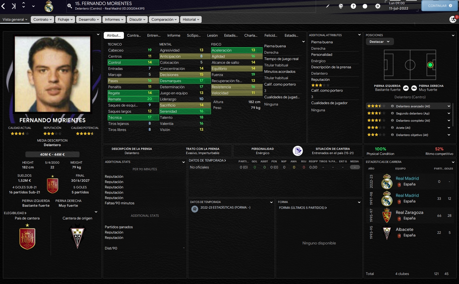Expand the Forma panel chevron

click(359, 202)
